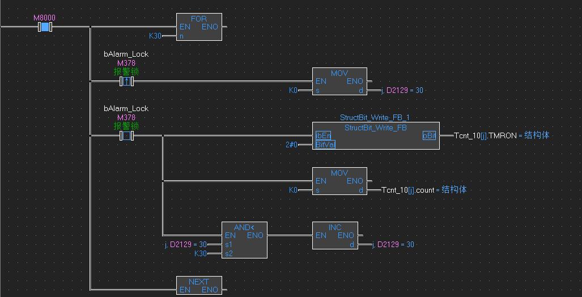Select the D2129 output of INC block
Screen dimensions: 582x297
point(393,244)
